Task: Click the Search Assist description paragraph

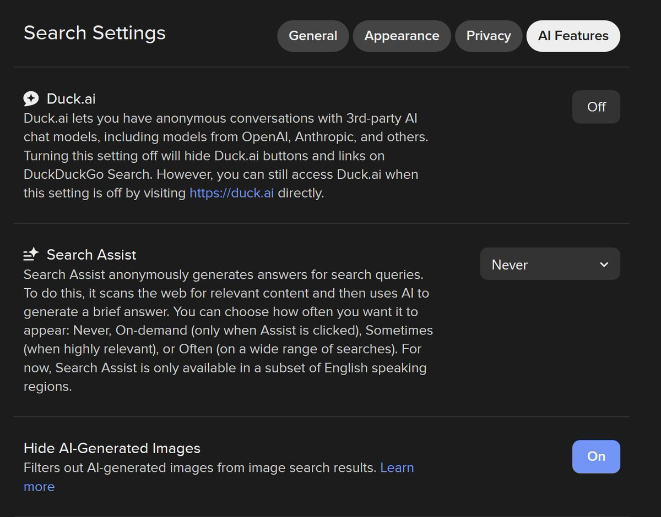Action: click(220, 330)
